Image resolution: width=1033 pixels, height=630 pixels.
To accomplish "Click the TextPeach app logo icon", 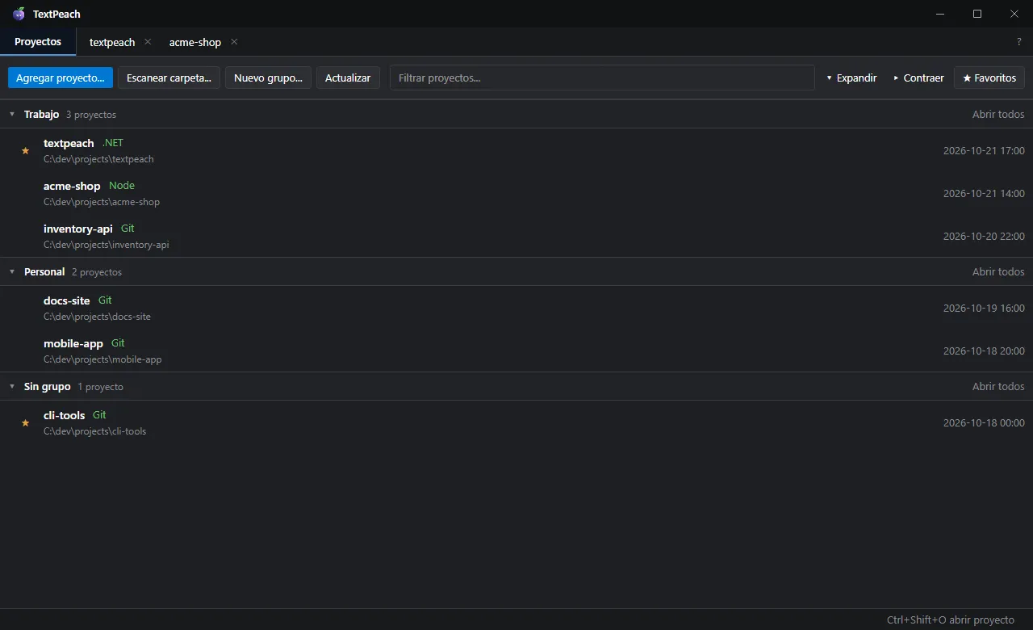I will [x=19, y=14].
